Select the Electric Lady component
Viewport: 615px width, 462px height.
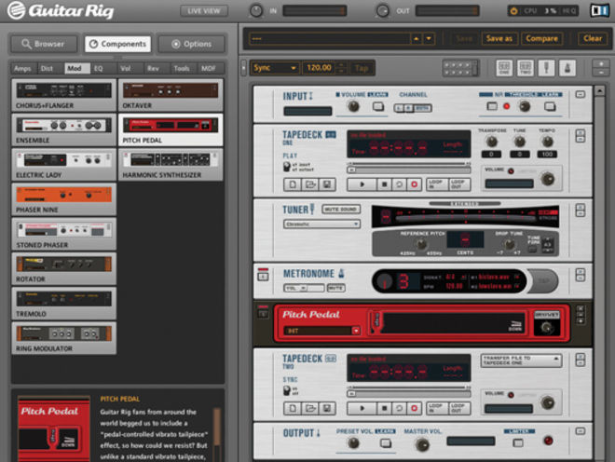[64, 165]
